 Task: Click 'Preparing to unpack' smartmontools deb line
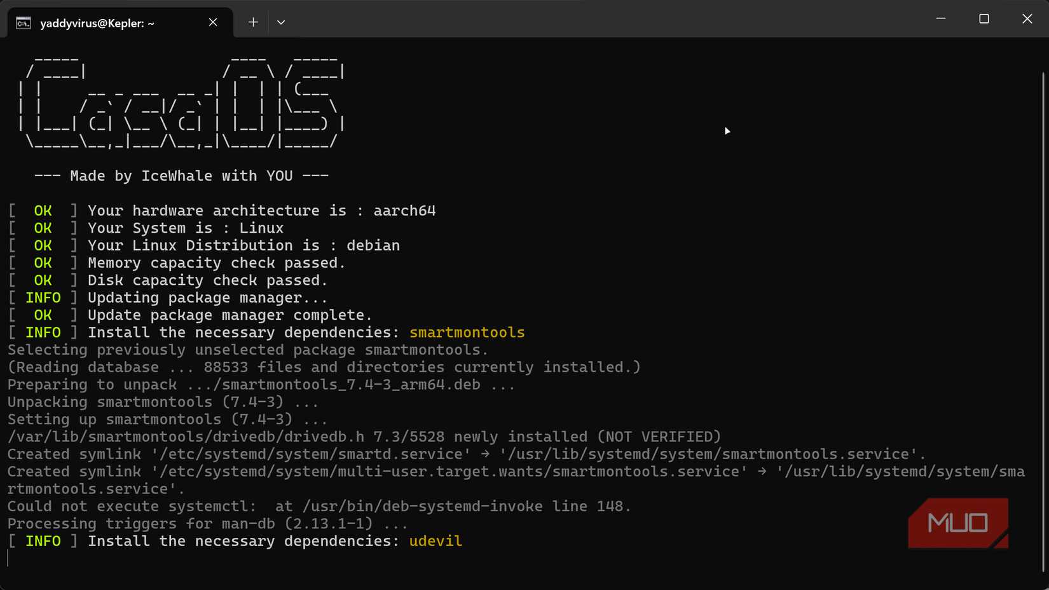[x=261, y=385]
